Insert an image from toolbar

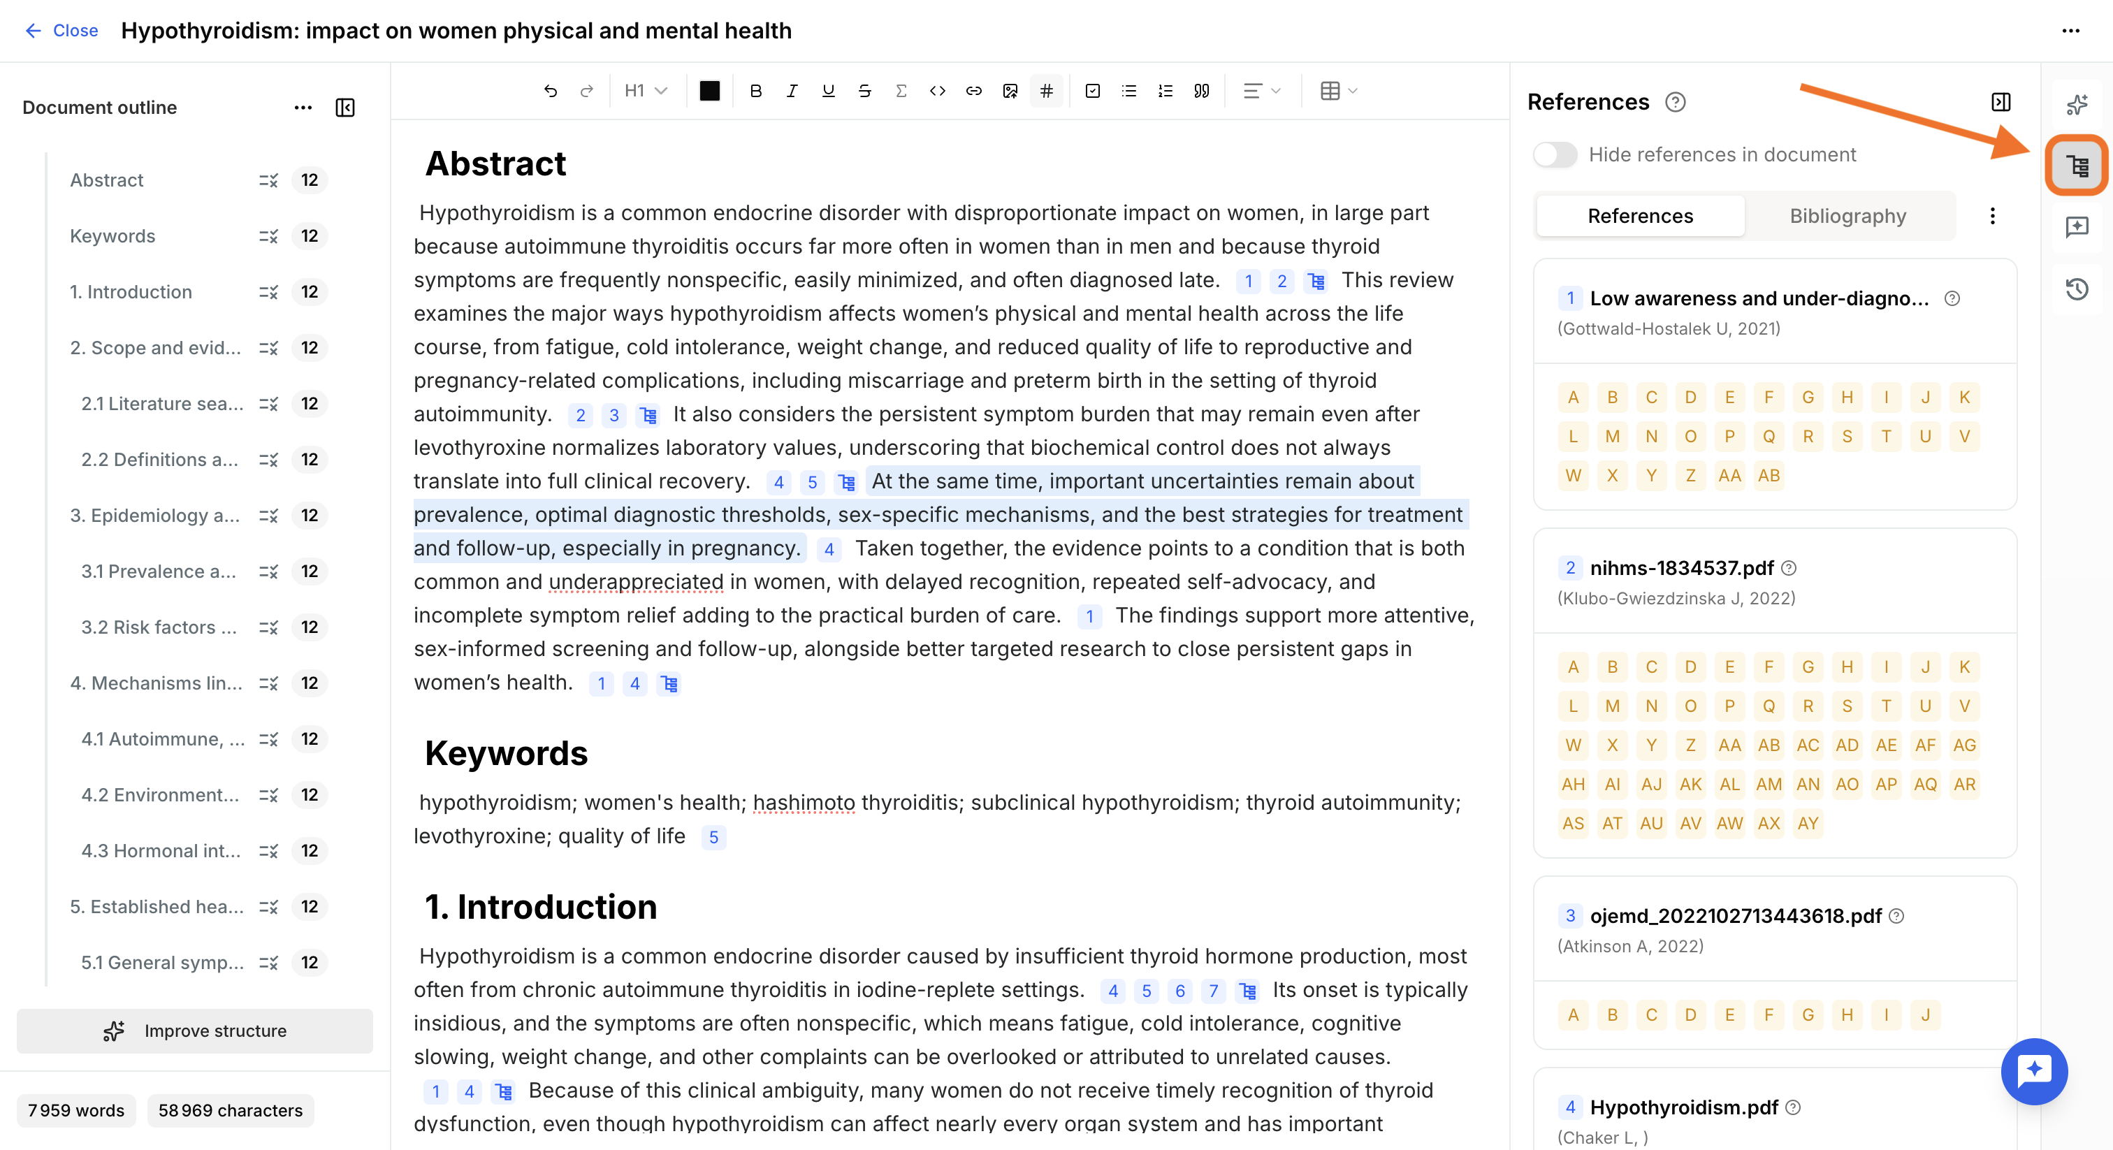(1010, 91)
